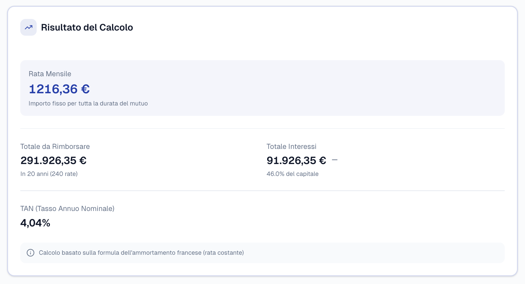The width and height of the screenshot is (525, 284).
Task: Click the info circle icon
Action: [31, 253]
